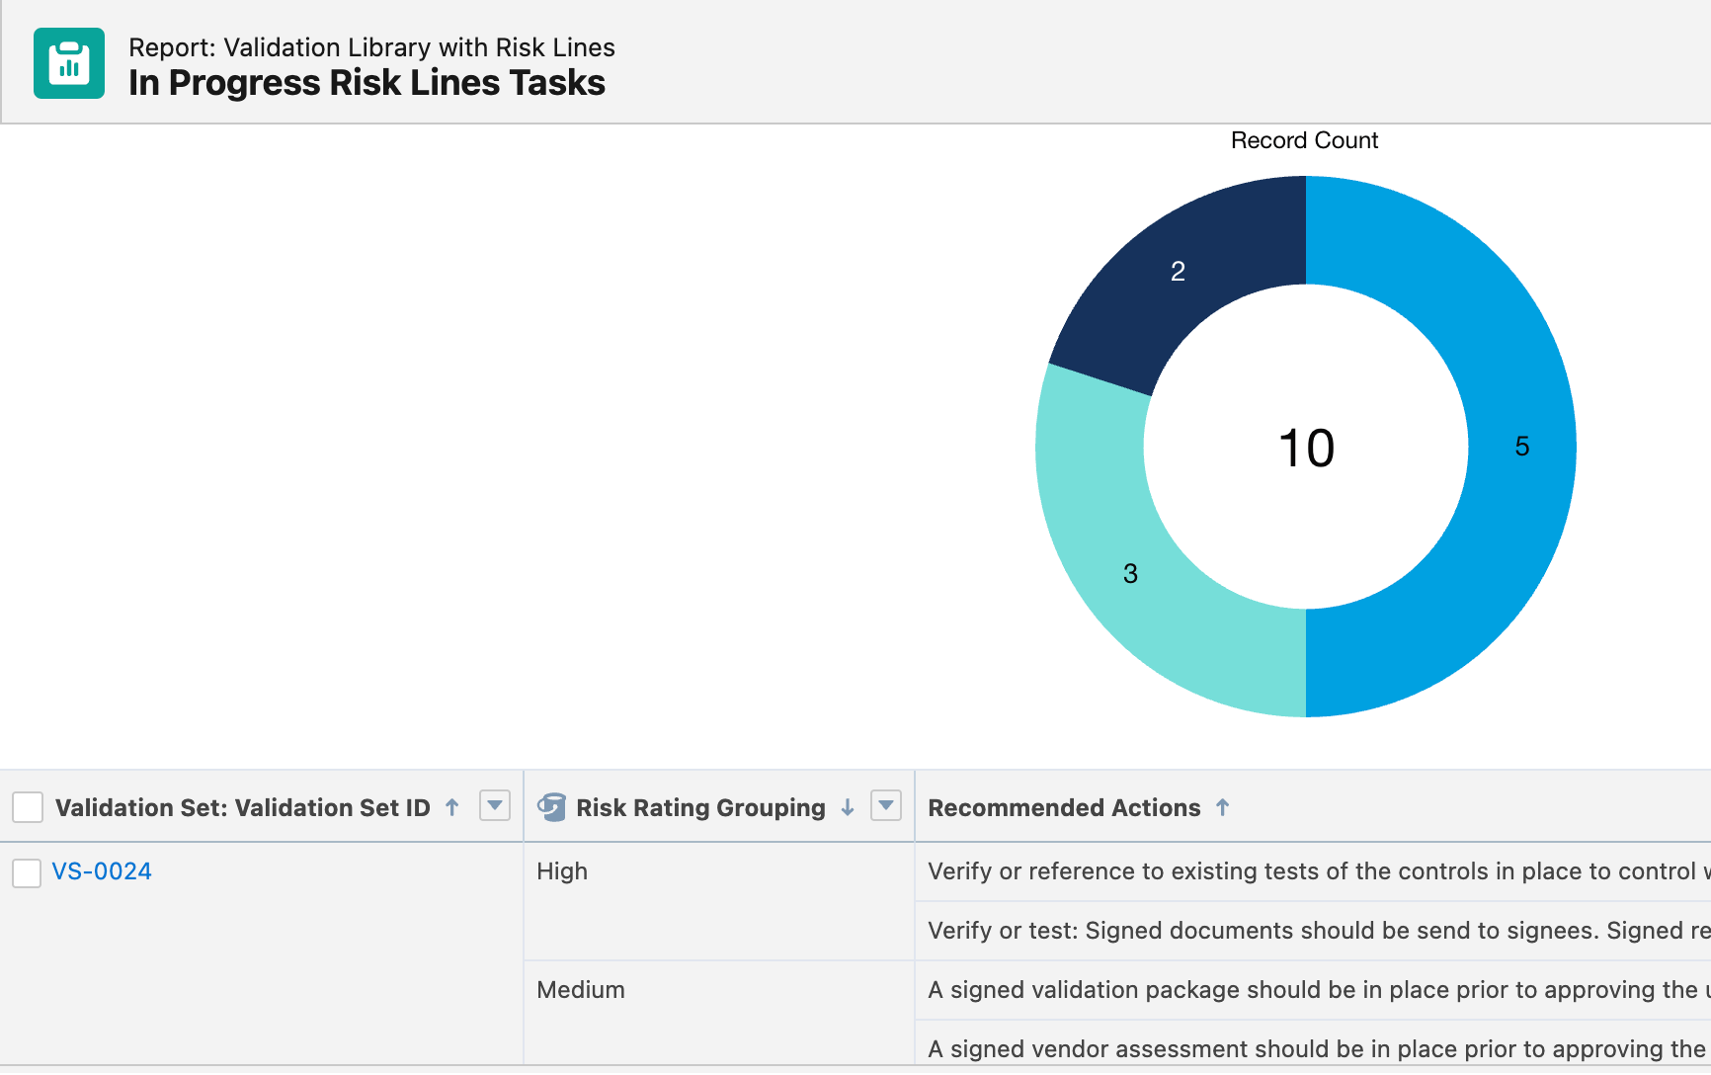Toggle the select-all checkbox in table header
This screenshot has width=1711, height=1075.
pos(28,807)
